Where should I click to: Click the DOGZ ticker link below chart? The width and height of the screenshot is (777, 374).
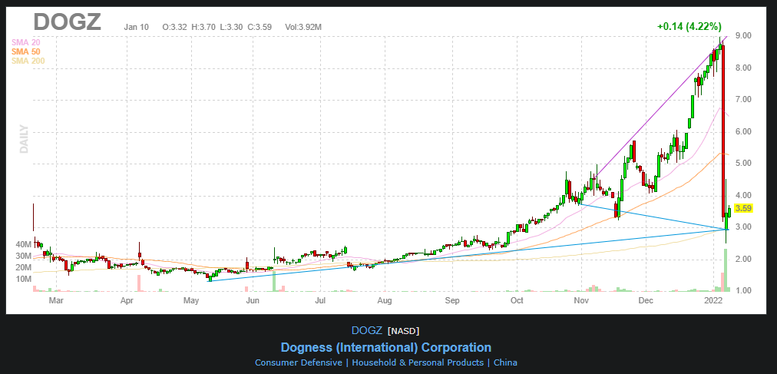click(x=367, y=330)
